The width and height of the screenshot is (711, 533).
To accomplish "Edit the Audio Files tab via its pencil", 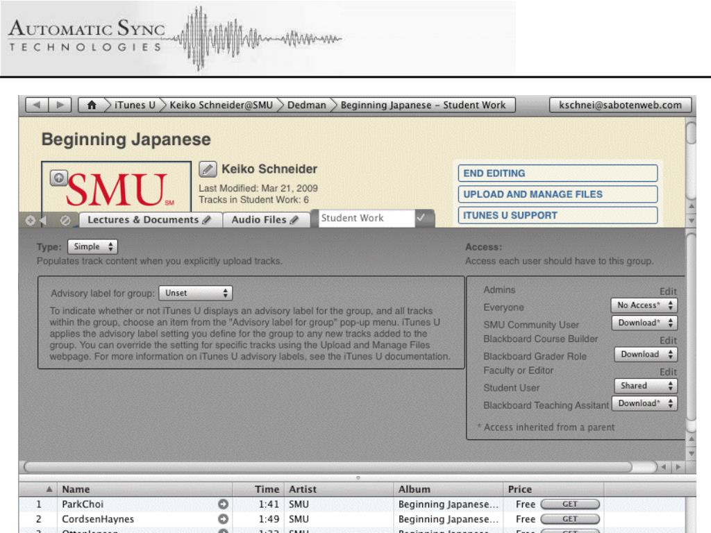I will [294, 220].
